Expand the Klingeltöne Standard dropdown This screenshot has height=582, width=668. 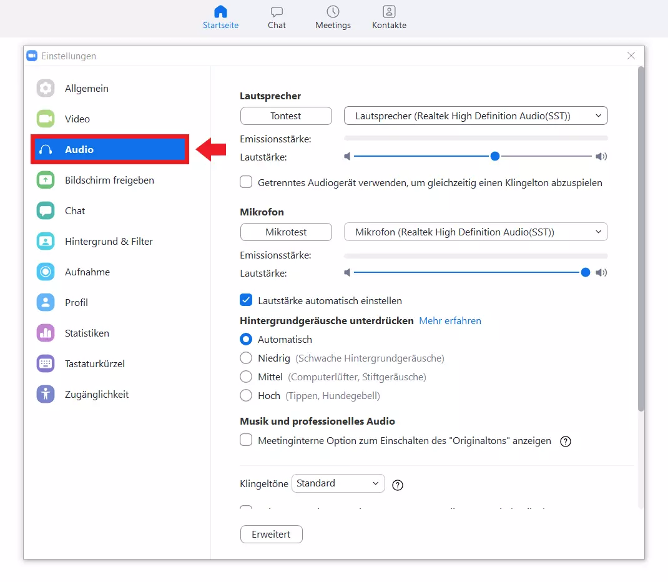coord(338,483)
